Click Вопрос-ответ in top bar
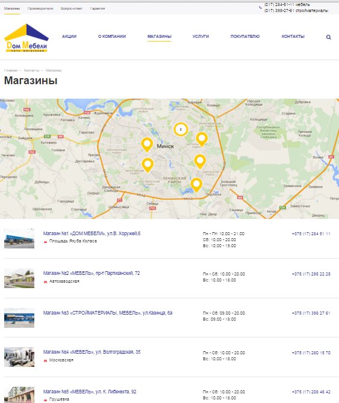Viewport: 339px width, 403px height. [x=72, y=8]
